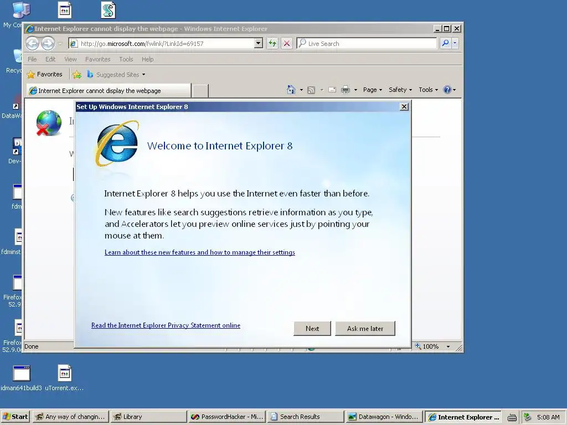Open the Page command menu
The image size is (567, 425).
click(x=373, y=90)
